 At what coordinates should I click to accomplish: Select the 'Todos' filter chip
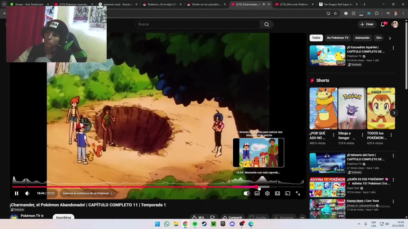point(316,38)
